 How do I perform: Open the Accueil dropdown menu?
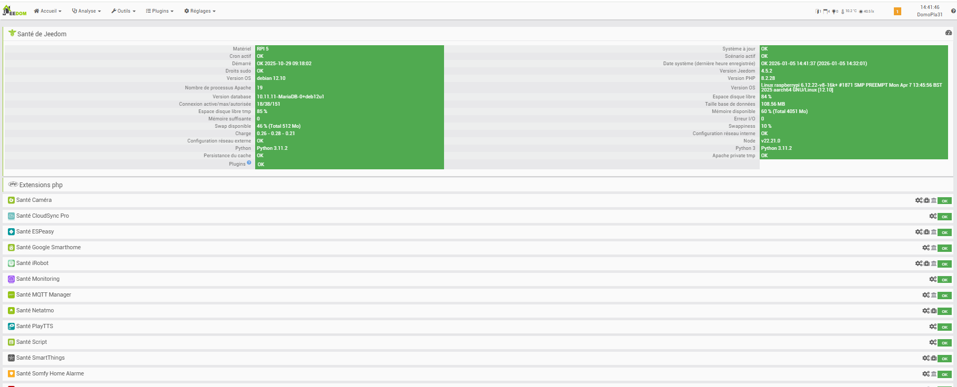pyautogui.click(x=48, y=11)
